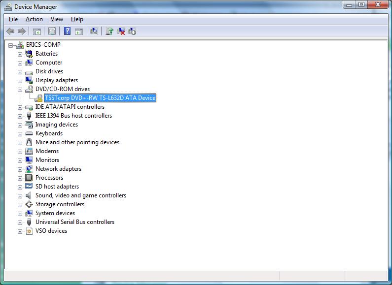This screenshot has height=285, width=392.
Task: Click the Back arrow toolbar icon
Action: click(x=10, y=32)
